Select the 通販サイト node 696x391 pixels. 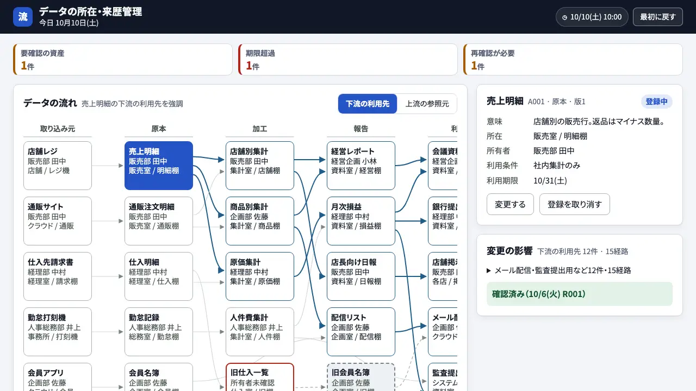pyautogui.click(x=58, y=221)
